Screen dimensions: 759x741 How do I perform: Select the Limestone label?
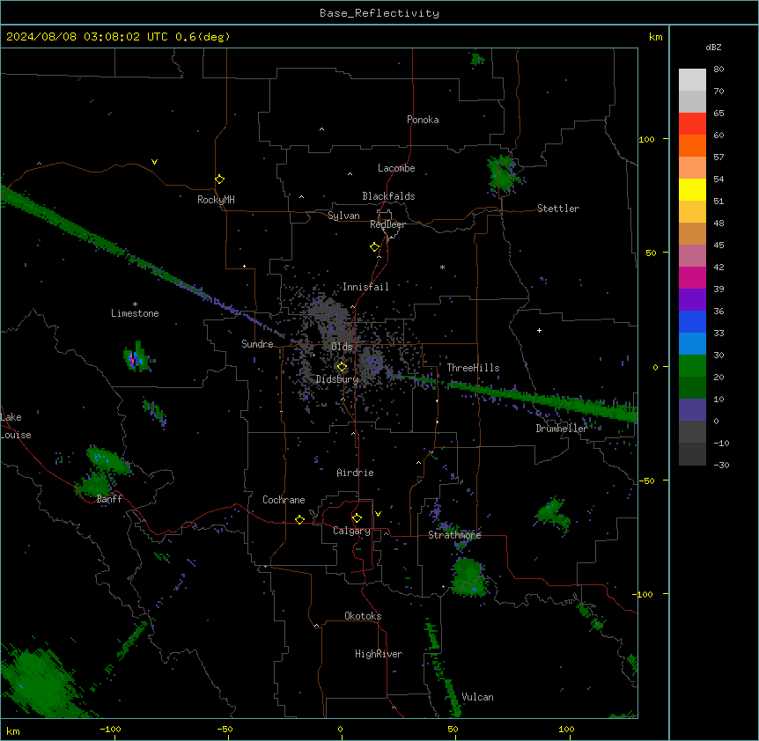pos(135,313)
